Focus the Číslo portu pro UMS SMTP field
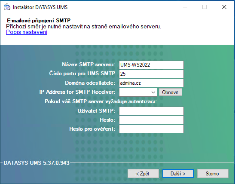Screen dimensions: 235x184 (151, 74)
